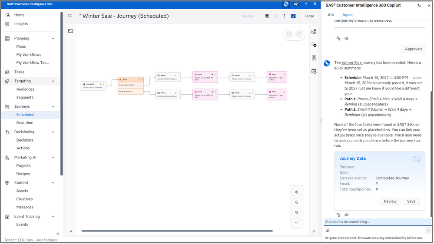Viewport: 434px width, 244px height.
Task: Click Review in the Journey Data card
Action: pos(390,201)
